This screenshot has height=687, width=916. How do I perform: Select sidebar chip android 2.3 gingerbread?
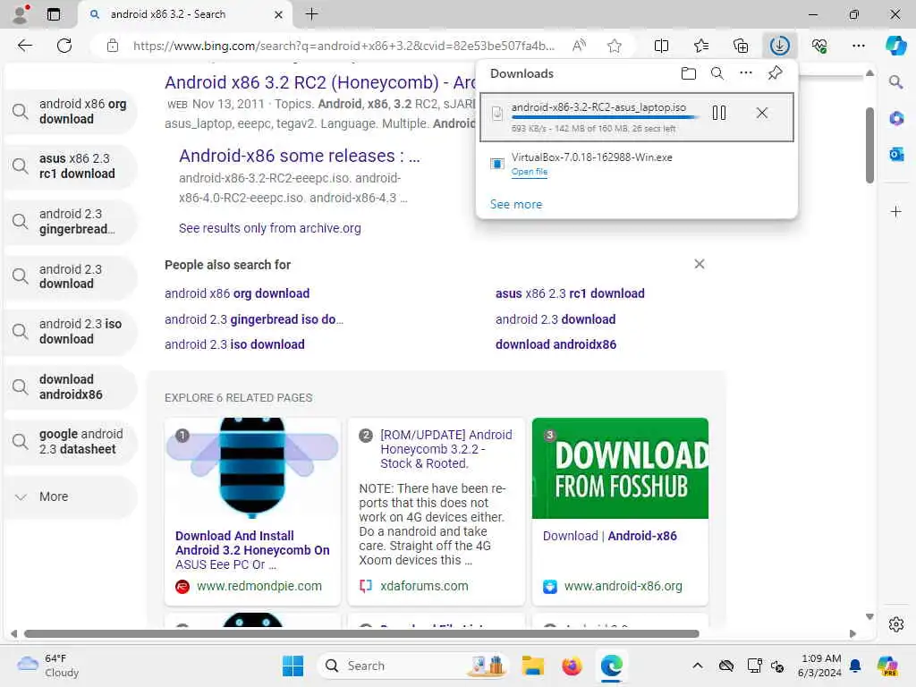(x=71, y=222)
